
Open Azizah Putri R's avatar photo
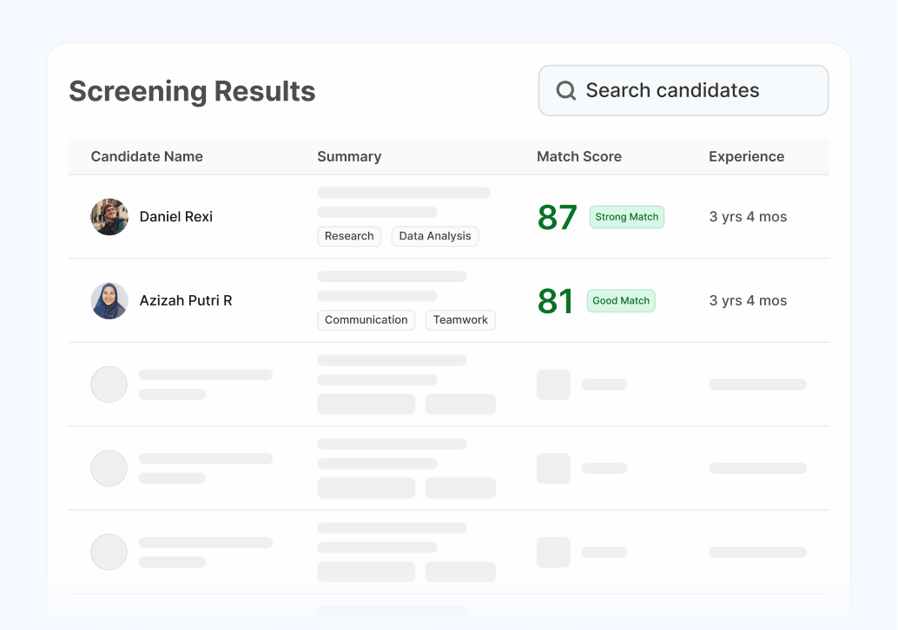pyautogui.click(x=109, y=300)
